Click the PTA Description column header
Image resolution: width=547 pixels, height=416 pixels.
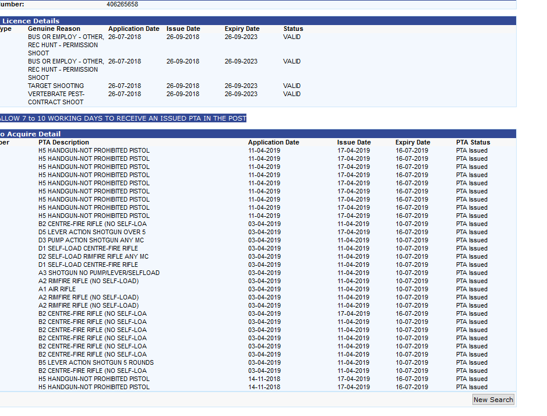[x=64, y=142]
